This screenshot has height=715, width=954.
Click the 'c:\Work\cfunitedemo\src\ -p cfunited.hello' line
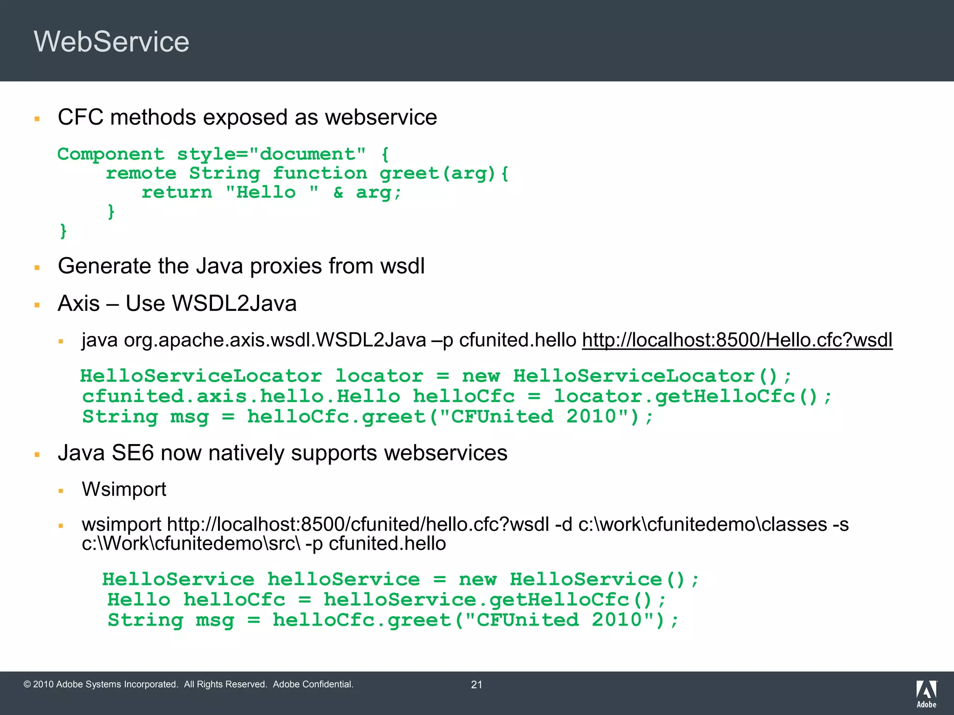click(x=264, y=544)
